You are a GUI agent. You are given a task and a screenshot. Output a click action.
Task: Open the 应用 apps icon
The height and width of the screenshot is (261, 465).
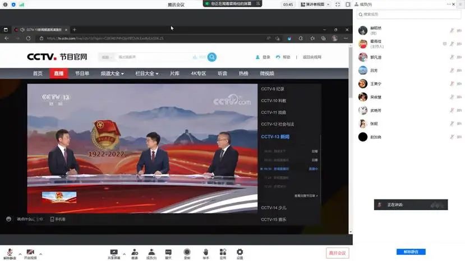tap(223, 253)
